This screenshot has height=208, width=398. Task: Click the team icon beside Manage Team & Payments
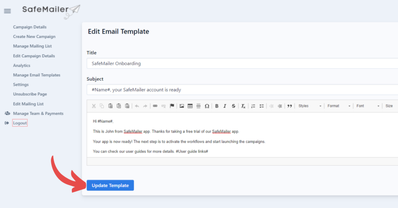7,113
